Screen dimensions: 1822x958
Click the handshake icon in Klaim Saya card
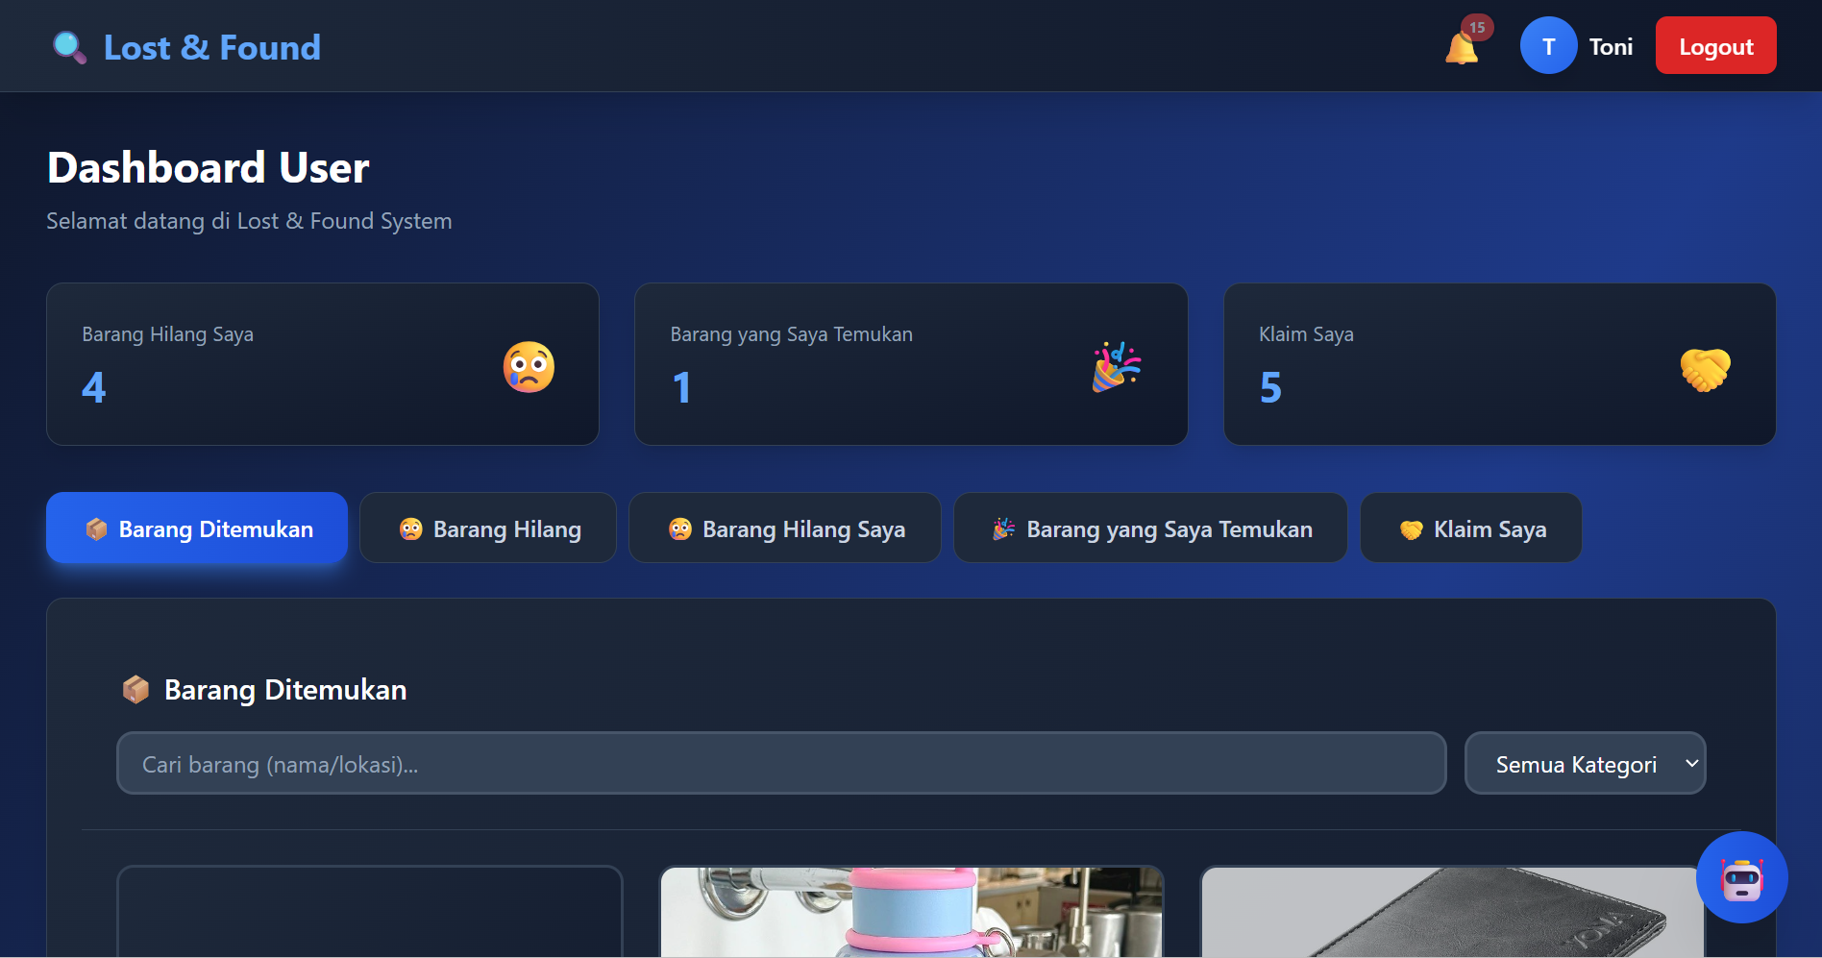[x=1705, y=369]
